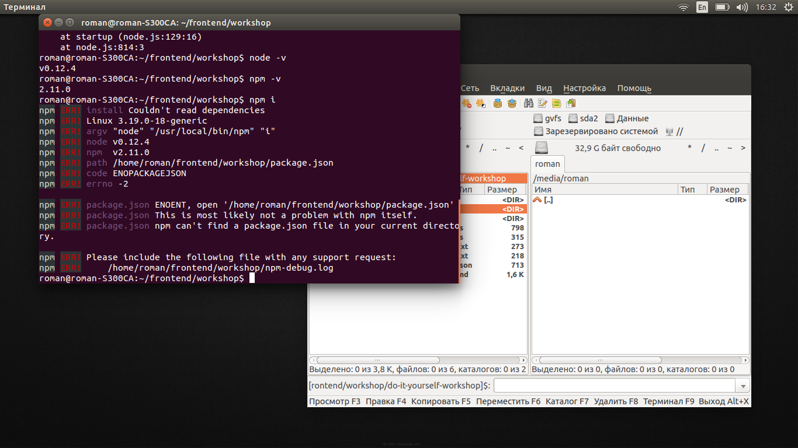This screenshot has width=798, height=448.
Task: Click the 16:32 clock
Action: [x=766, y=7]
